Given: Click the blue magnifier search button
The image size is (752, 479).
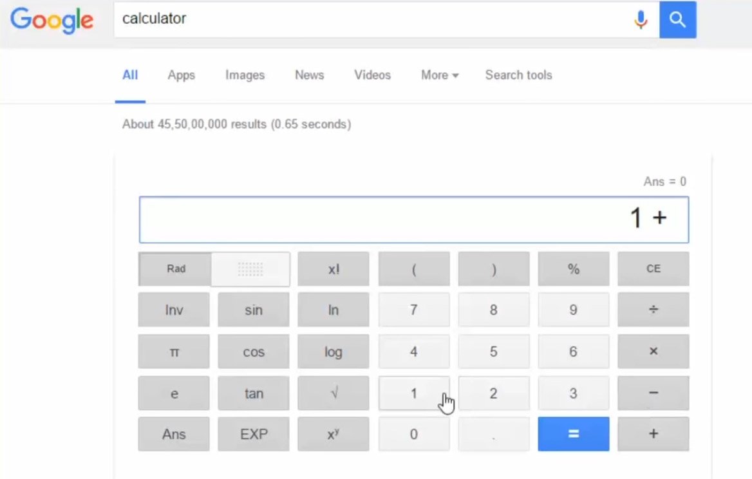Looking at the screenshot, I should [x=677, y=20].
